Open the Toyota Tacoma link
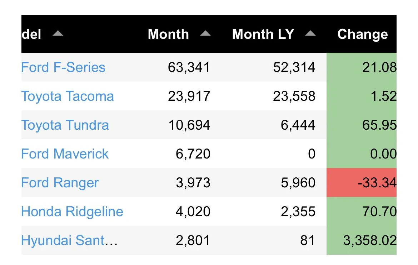This screenshot has height=265, width=418. point(68,96)
